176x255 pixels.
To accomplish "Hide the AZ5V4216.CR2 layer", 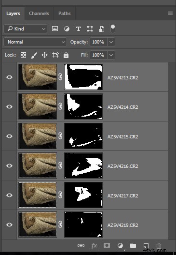I will (x=9, y=165).
